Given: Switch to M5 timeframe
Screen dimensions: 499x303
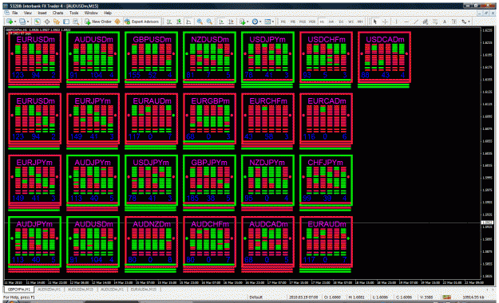Looking at the screenshot, I should (293, 22).
